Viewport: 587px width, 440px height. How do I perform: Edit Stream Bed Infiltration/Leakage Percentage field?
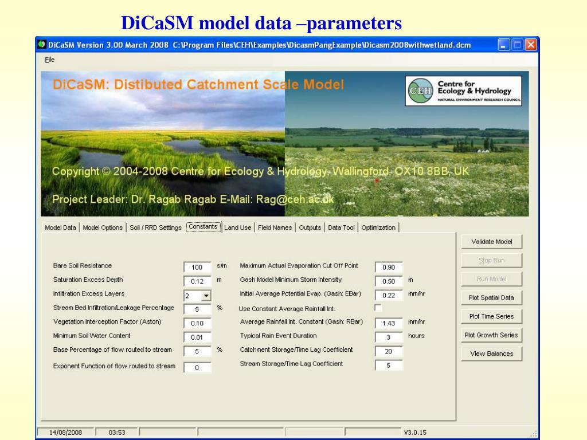197,309
